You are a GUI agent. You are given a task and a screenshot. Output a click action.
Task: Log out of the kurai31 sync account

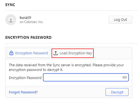(120, 20)
